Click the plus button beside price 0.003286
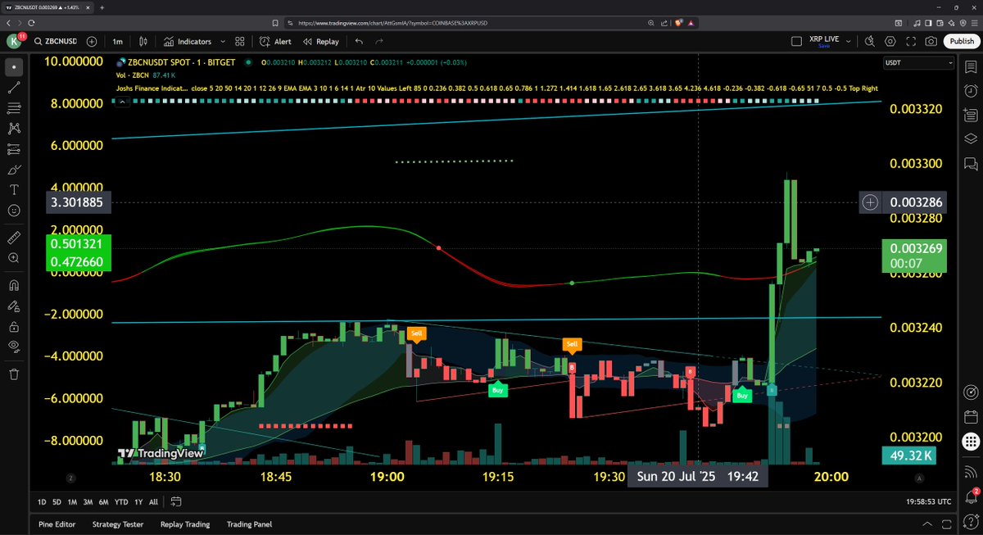Image resolution: width=983 pixels, height=535 pixels. [x=870, y=202]
